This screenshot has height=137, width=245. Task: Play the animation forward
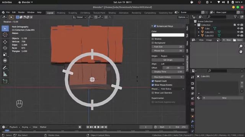click(x=98, y=127)
